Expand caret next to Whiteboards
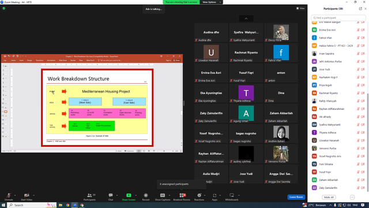This screenshot has height=208, width=369. click(239, 195)
